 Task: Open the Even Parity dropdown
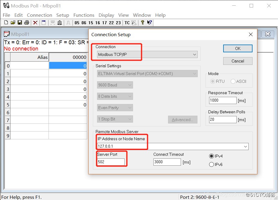(115, 108)
